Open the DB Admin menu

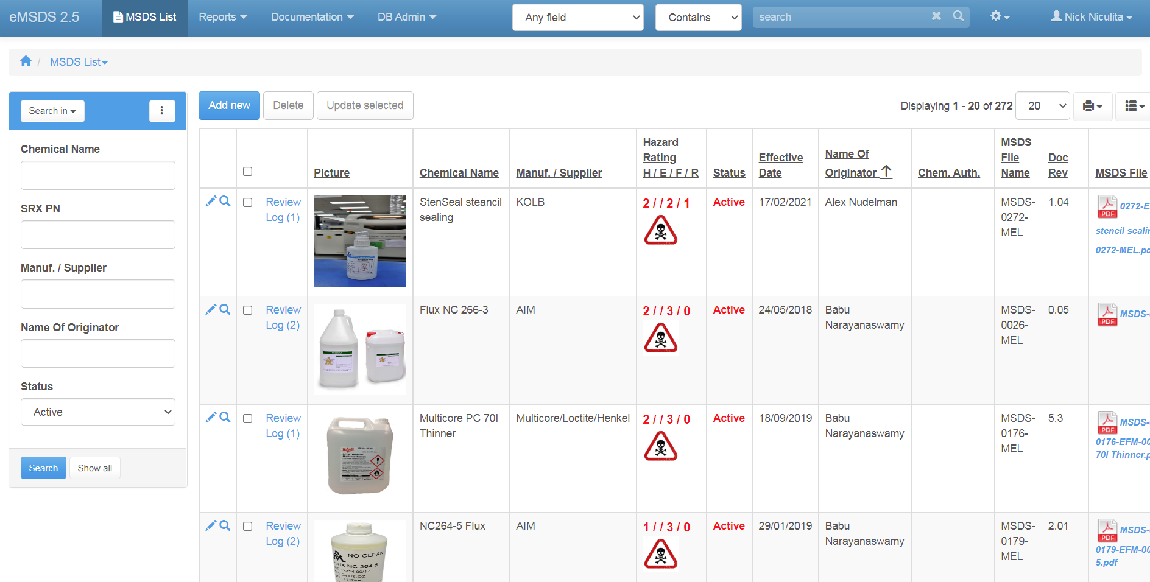[406, 16]
